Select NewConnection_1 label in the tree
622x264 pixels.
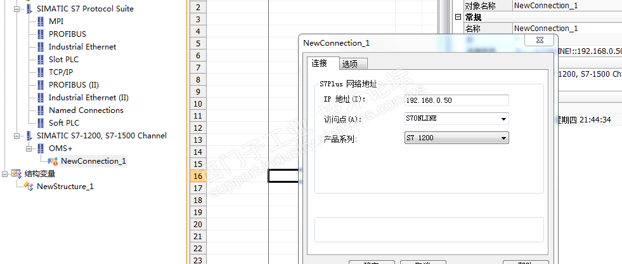(94, 161)
